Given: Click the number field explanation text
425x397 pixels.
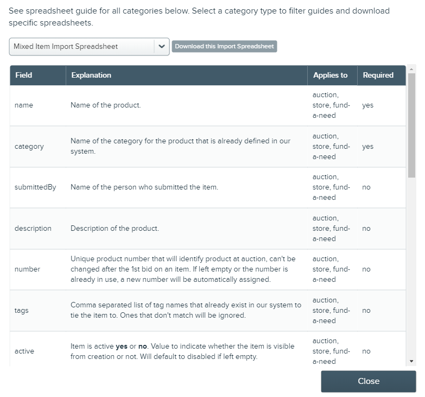Looking at the screenshot, I should click(x=183, y=269).
